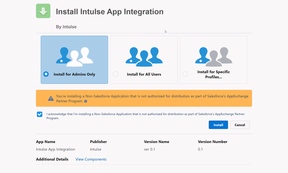This screenshot has width=288, height=173.
Task: Click the Version Name header
Action: pos(156,142)
